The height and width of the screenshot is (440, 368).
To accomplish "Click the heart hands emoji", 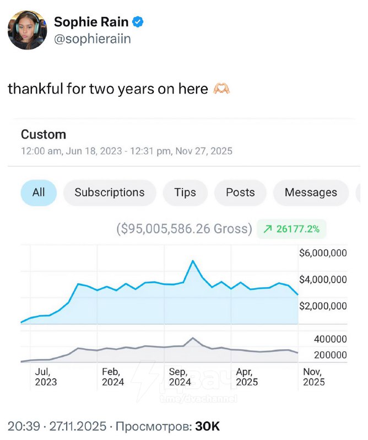I will (x=221, y=89).
